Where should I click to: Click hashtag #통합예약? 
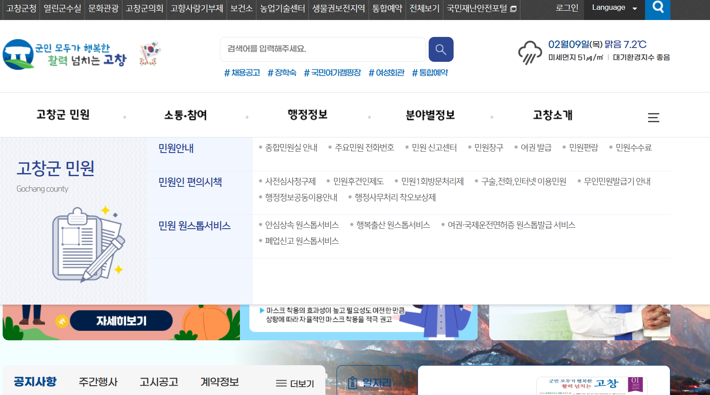430,73
